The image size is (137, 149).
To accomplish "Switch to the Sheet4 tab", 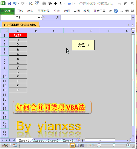I will click(38, 140).
